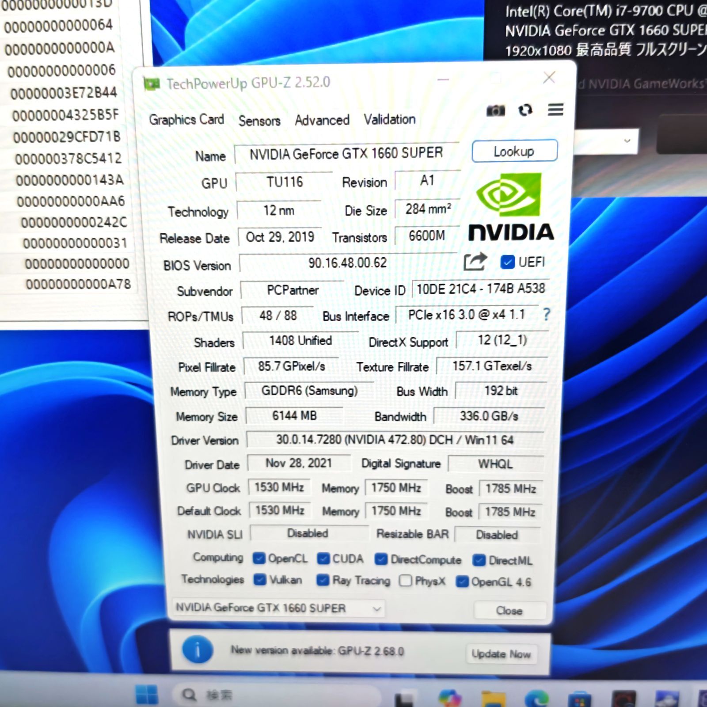Select row 00000003E72B44 in left window
Viewport: 707px width, 707px height.
[64, 93]
